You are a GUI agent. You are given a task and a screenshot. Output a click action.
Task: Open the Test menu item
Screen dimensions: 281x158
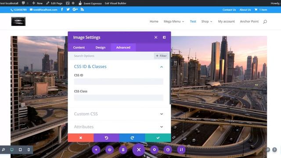193,22
